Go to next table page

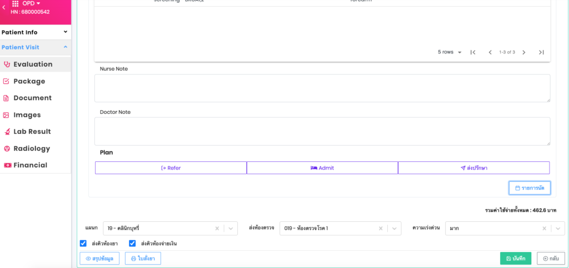[523, 52]
